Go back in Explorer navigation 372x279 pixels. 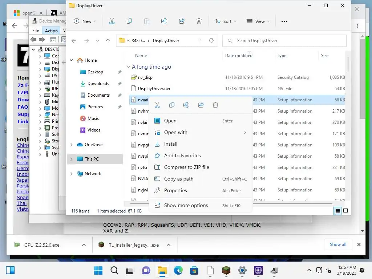tap(74, 41)
